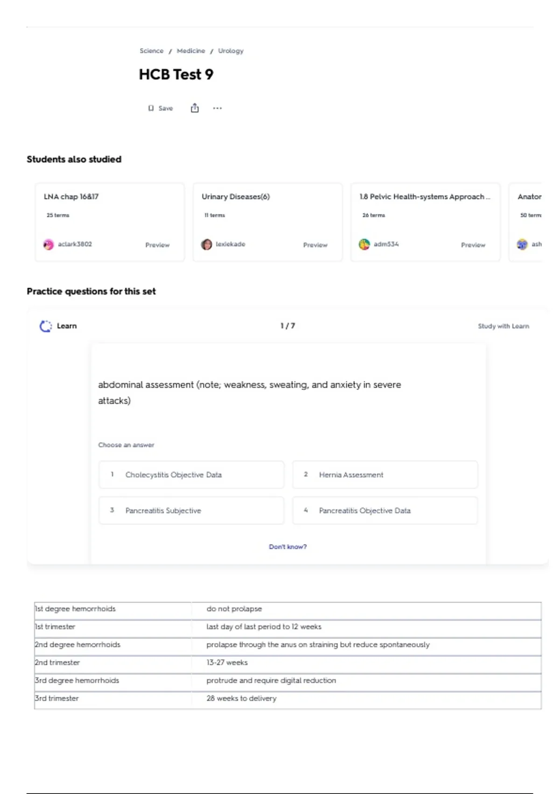Choose the Hernia Assessment answer
Screen dimensions: 560x794
coord(385,475)
